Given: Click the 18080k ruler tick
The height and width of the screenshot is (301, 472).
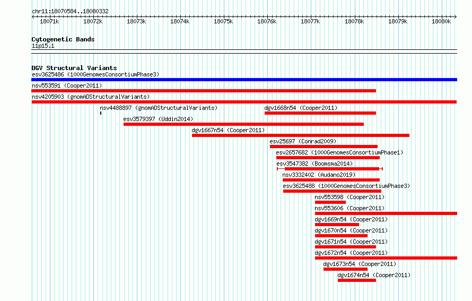Looking at the screenshot, I should (x=441, y=21).
